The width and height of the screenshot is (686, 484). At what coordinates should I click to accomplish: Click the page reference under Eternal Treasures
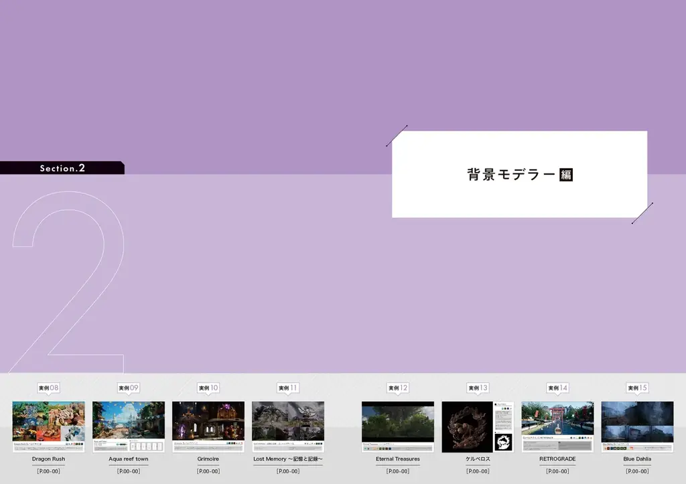[397, 471]
